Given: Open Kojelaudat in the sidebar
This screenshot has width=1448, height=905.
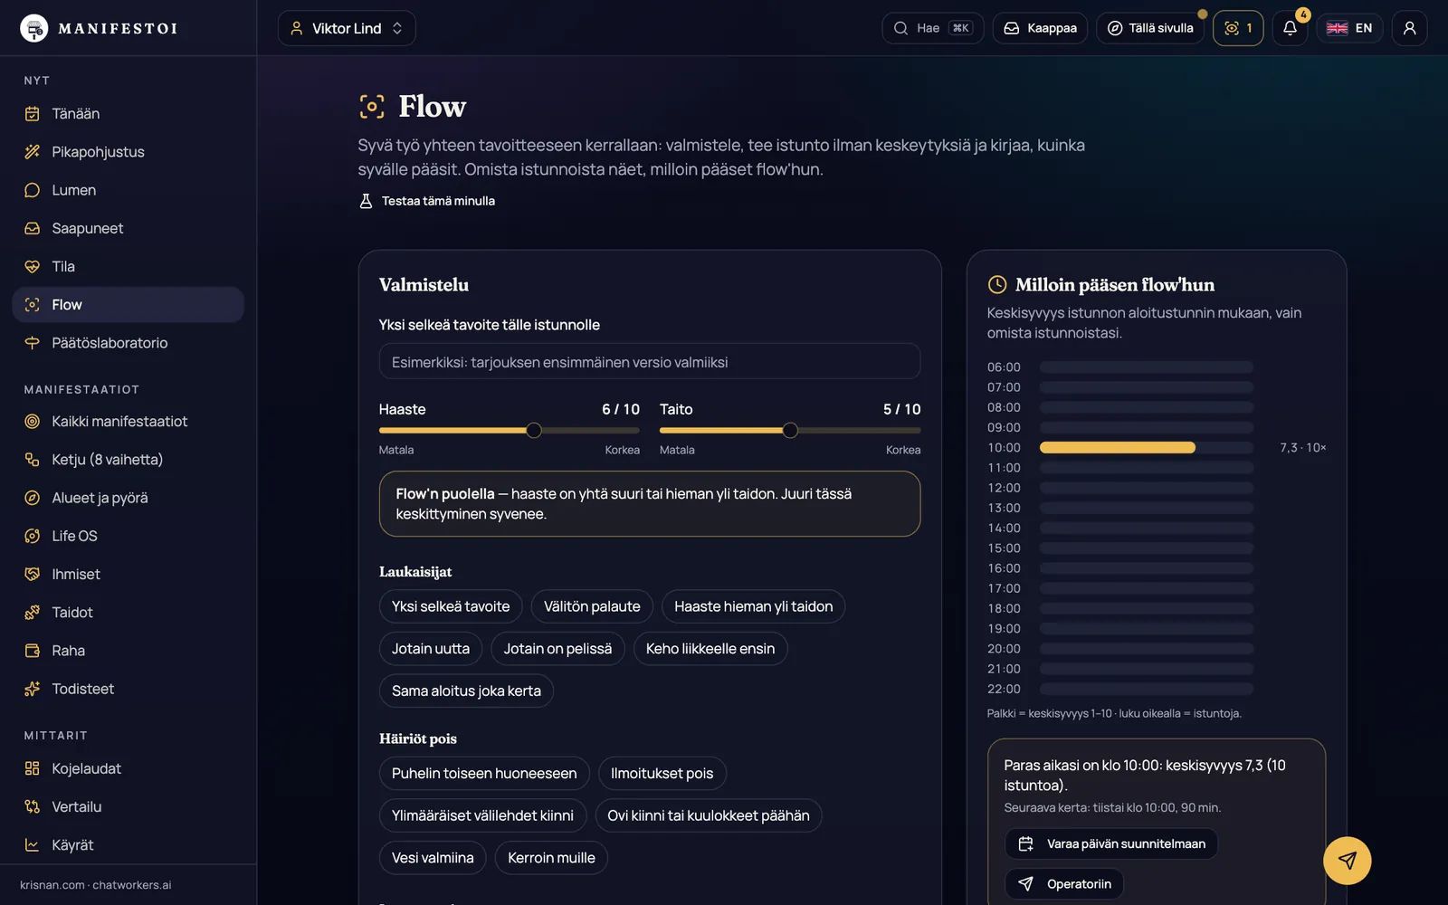Looking at the screenshot, I should [x=128, y=768].
